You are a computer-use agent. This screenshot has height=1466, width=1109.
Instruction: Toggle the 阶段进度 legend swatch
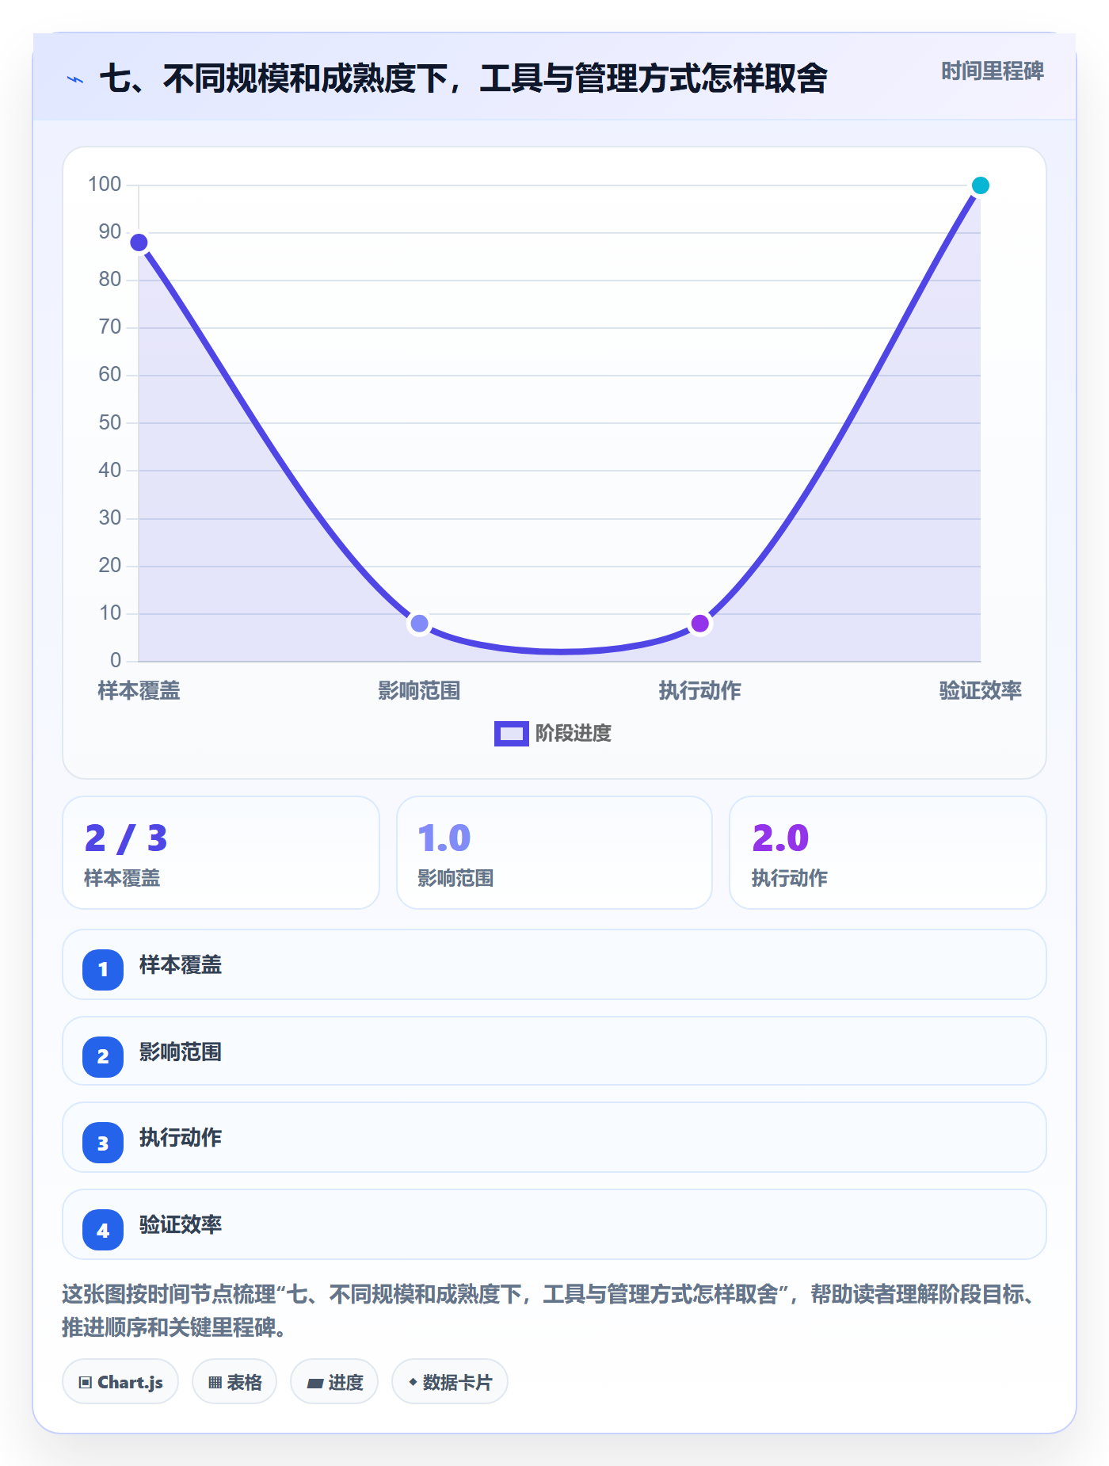click(511, 734)
